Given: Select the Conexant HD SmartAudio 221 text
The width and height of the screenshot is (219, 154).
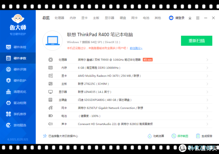Looking at the screenshot, I should pyautogui.click(x=115, y=124).
